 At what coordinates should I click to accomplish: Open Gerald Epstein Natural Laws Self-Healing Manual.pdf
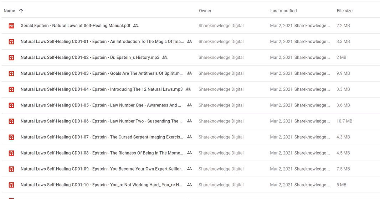pos(75,26)
